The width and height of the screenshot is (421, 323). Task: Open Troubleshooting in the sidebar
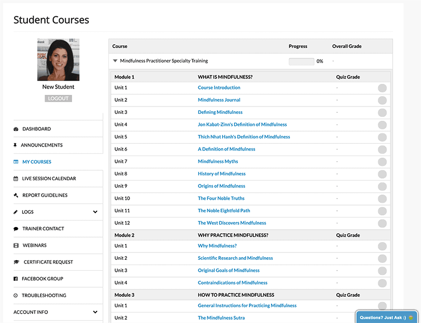tap(44, 295)
